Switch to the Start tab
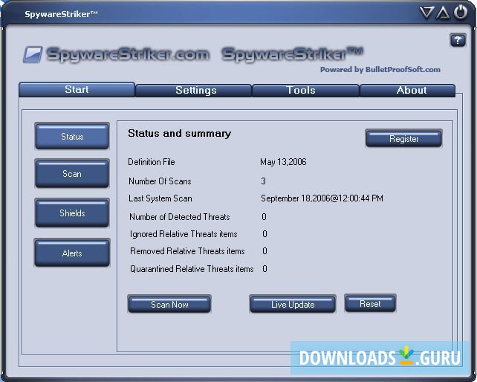Screen dimensions: 477x382 pos(77,89)
